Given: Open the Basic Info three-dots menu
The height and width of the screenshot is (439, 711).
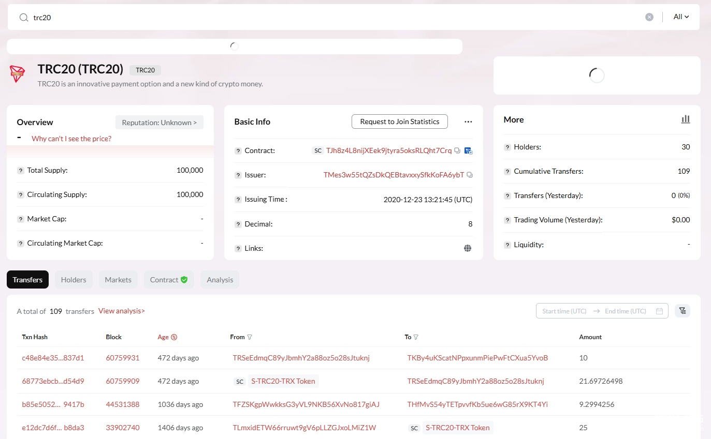Looking at the screenshot, I should point(468,122).
